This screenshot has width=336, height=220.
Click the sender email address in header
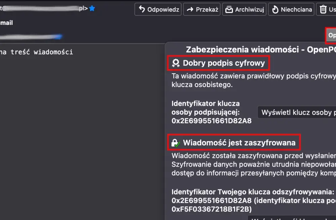44,9
